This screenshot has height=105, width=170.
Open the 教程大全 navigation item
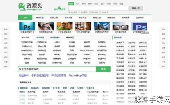tap(97, 18)
